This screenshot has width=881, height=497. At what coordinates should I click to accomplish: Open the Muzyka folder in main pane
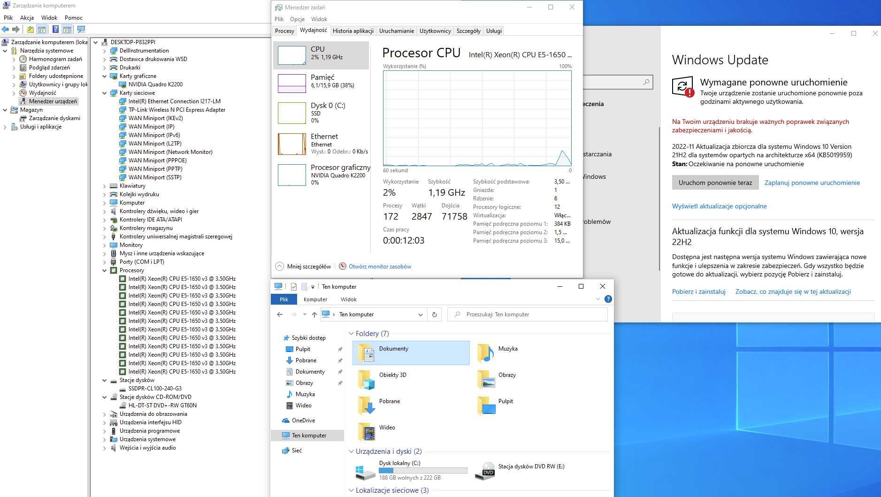click(529, 353)
